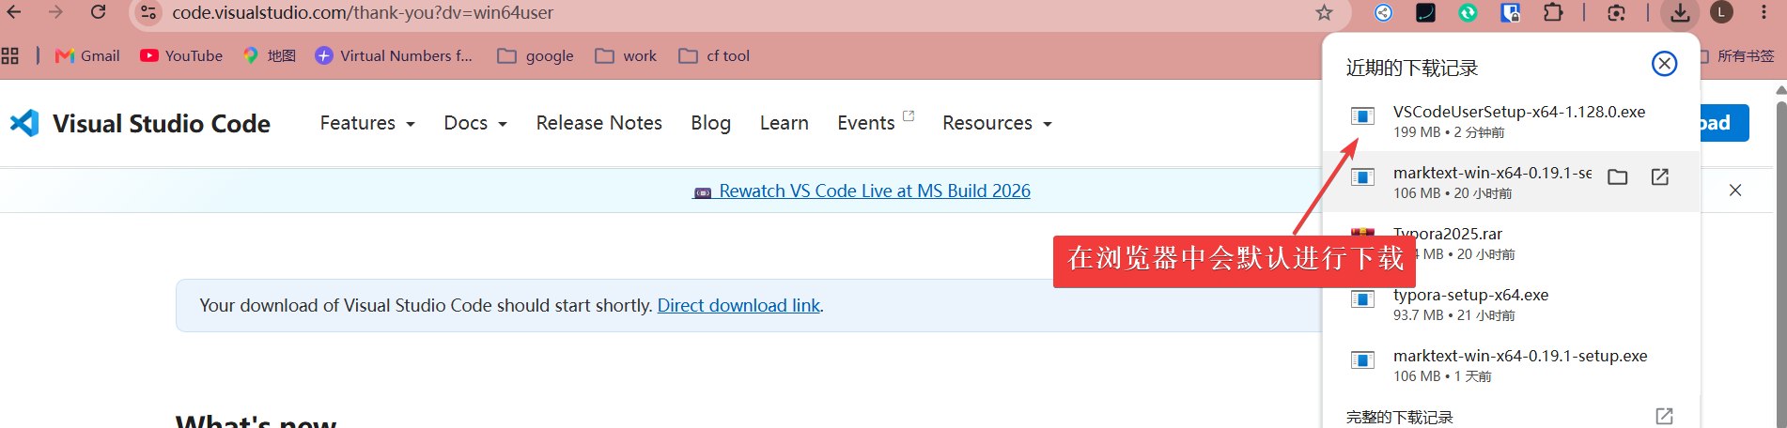Open the extensions puzzle icon

click(x=1553, y=12)
